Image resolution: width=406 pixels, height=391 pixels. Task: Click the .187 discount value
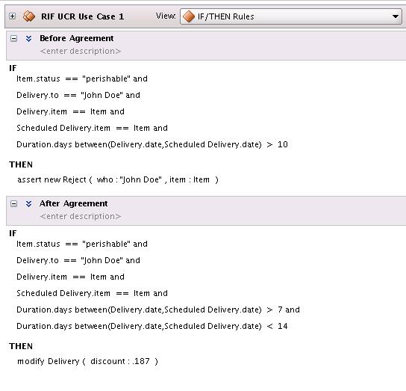click(x=141, y=361)
